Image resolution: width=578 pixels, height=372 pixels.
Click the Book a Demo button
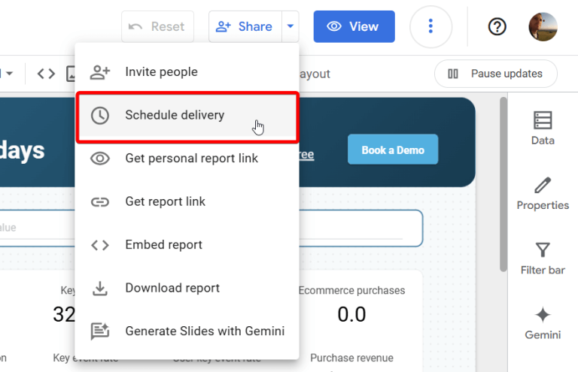coord(392,150)
